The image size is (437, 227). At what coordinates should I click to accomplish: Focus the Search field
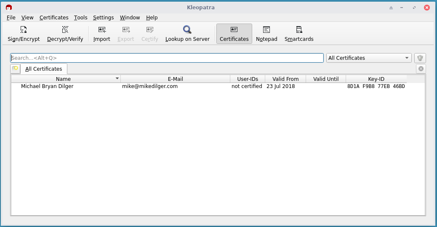click(x=167, y=58)
